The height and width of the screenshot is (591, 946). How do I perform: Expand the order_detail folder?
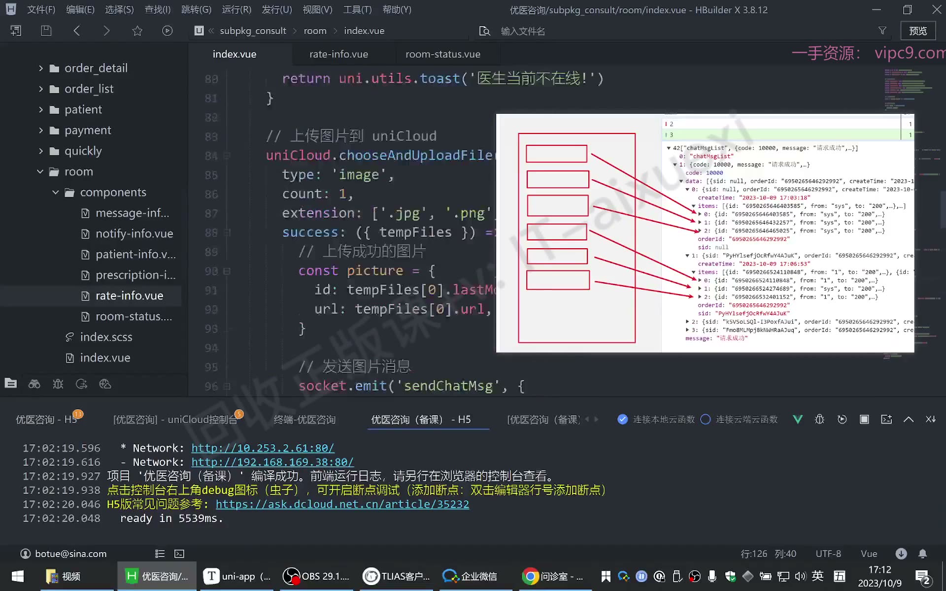pos(41,68)
